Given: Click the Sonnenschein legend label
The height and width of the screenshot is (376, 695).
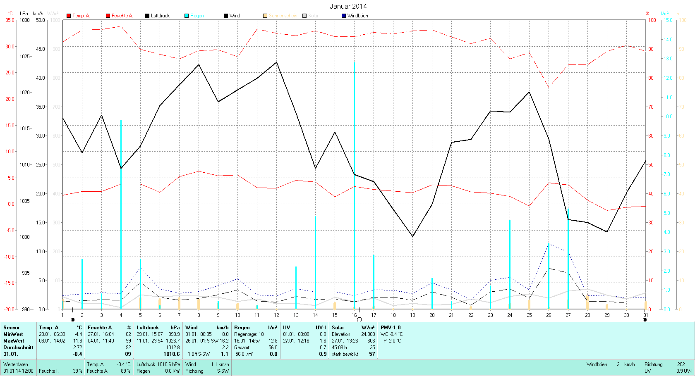Looking at the screenshot, I should [283, 16].
